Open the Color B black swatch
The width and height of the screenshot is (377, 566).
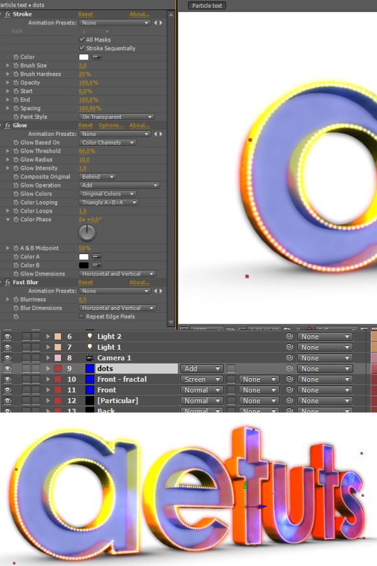click(84, 265)
